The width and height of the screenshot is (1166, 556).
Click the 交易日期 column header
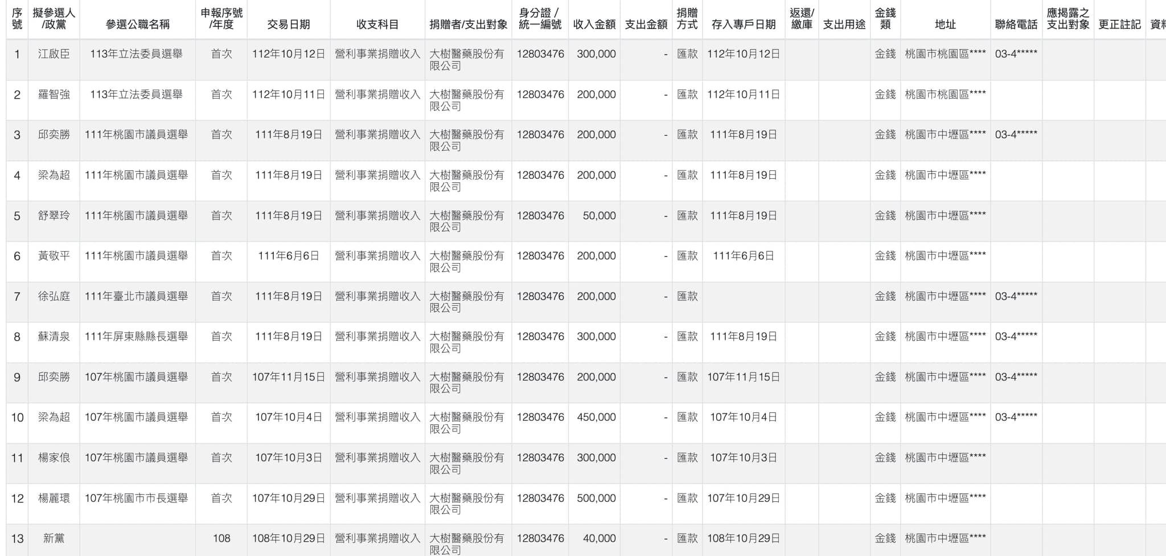coord(288,24)
